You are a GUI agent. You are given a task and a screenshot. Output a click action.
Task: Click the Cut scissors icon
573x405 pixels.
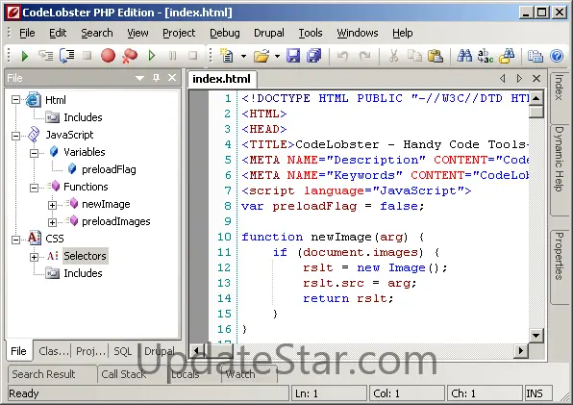(x=393, y=56)
